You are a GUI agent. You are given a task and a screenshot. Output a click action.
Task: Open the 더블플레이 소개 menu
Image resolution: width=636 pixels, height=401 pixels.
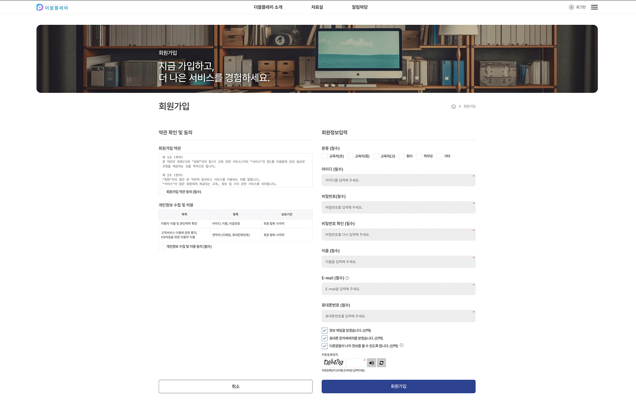click(268, 7)
